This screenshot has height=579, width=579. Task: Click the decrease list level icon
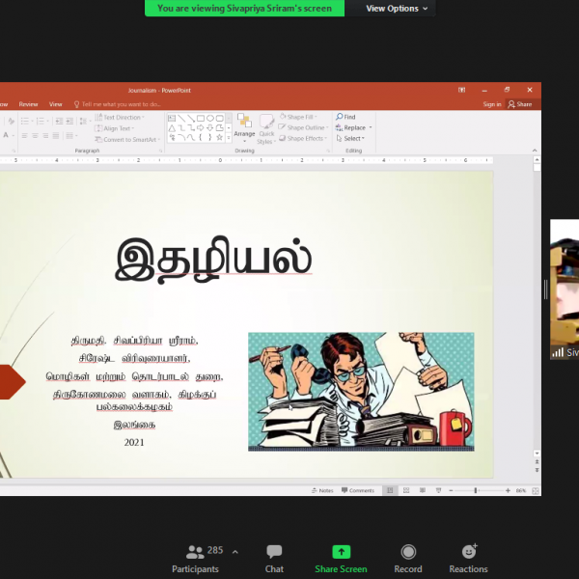(59, 121)
